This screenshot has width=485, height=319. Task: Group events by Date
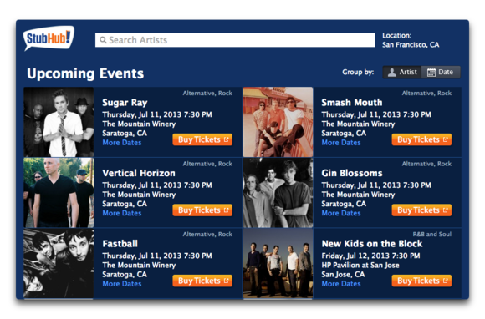tap(441, 73)
